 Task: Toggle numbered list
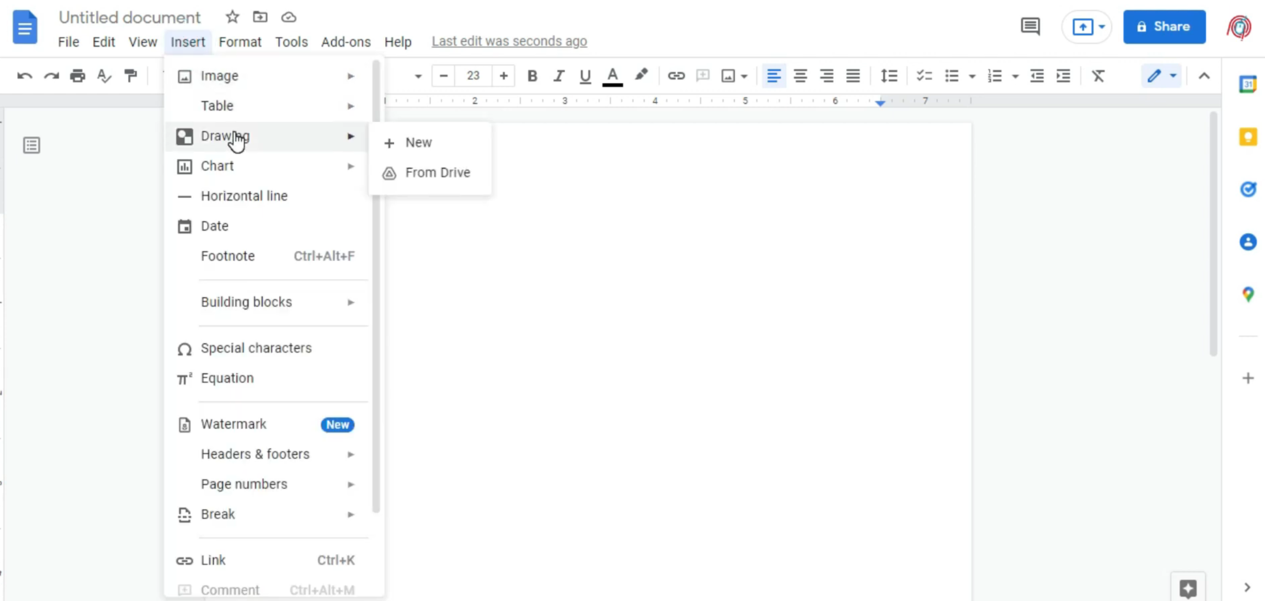click(x=995, y=76)
